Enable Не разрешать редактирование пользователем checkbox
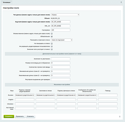The height and width of the screenshot is (122, 125). pos(52,46)
